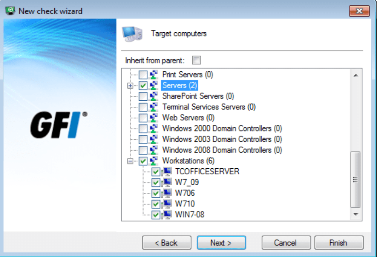Click the scrollbar up arrow in tree
377x257 pixels.
tap(356, 75)
